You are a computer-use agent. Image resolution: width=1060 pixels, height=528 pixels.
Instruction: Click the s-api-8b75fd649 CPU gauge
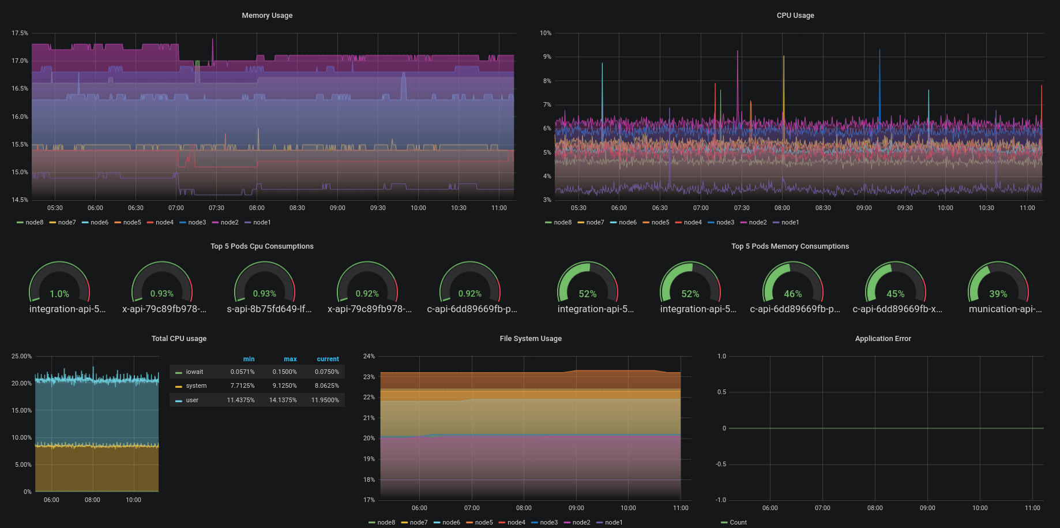[x=265, y=287]
